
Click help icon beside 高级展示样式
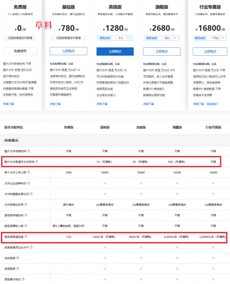tap(23, 279)
